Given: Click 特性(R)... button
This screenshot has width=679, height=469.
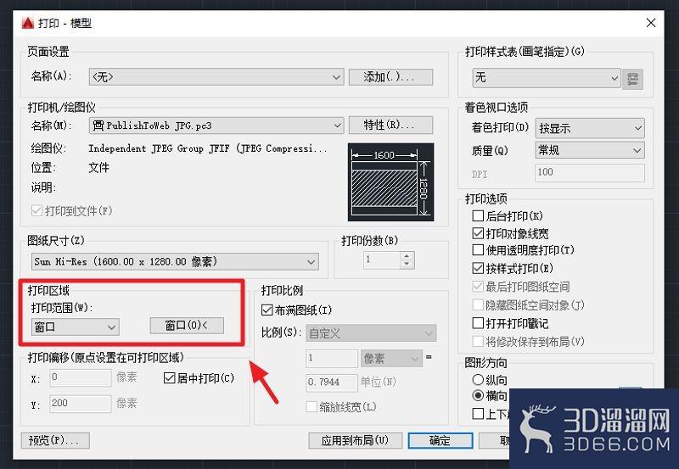Looking at the screenshot, I should click(390, 125).
